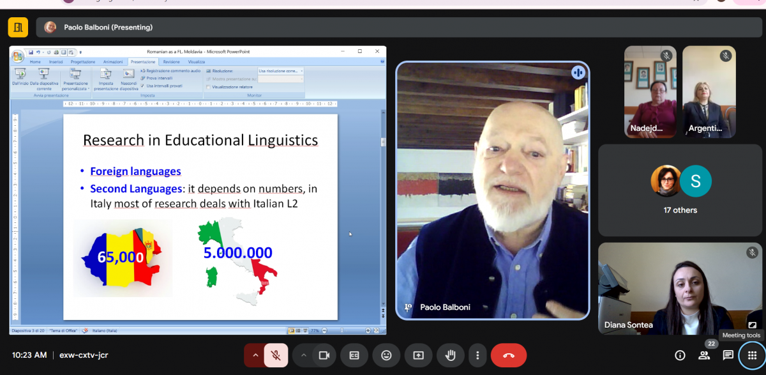Screen dimensions: 766x375
Task: Raise hand in the meeting
Action: pyautogui.click(x=450, y=355)
